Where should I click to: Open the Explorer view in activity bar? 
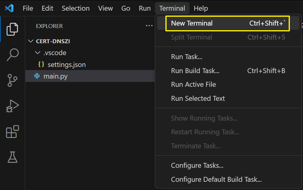(13, 29)
